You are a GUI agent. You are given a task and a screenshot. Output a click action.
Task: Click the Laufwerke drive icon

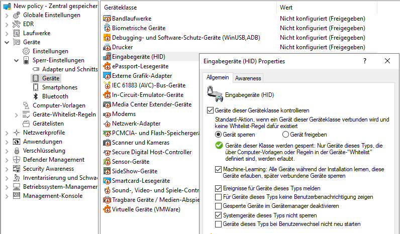[17, 33]
